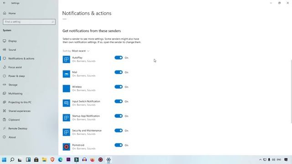Open the notification center tray icon
The height and width of the screenshot is (164, 292).
click(286, 159)
